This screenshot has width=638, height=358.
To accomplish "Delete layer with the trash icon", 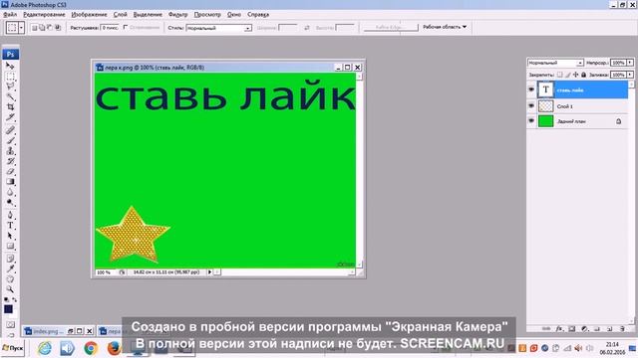I will pos(622,329).
